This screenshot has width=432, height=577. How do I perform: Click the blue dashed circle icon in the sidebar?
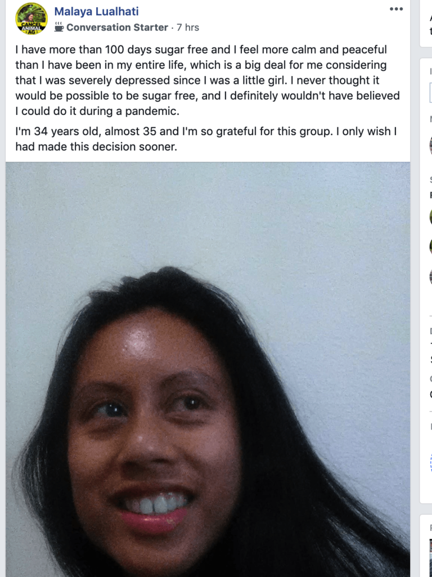[x=431, y=462]
